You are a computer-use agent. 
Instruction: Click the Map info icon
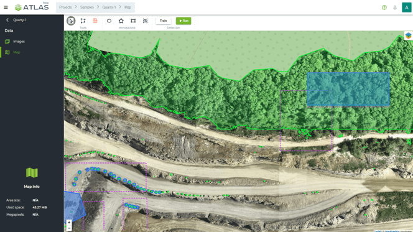(32, 173)
